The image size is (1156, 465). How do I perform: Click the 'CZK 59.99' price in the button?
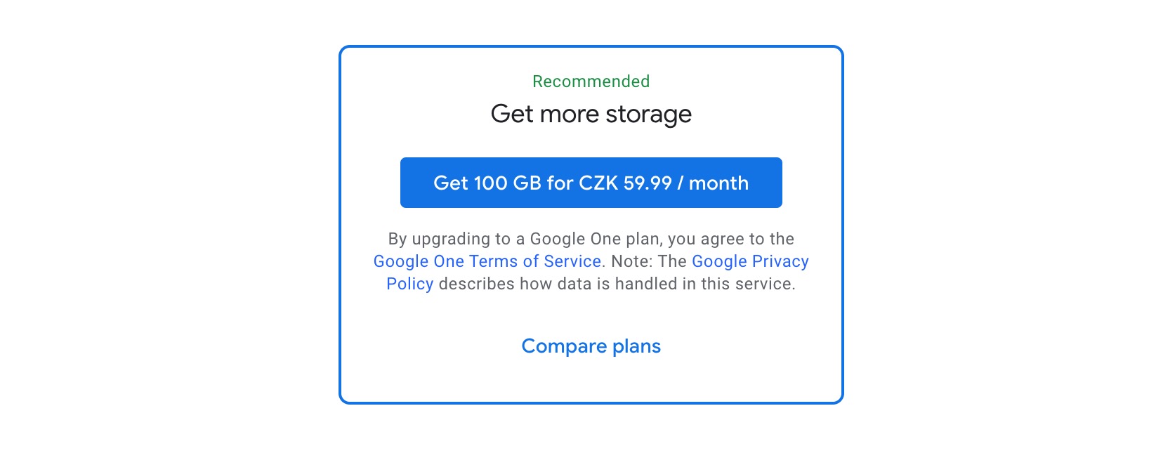pos(625,183)
